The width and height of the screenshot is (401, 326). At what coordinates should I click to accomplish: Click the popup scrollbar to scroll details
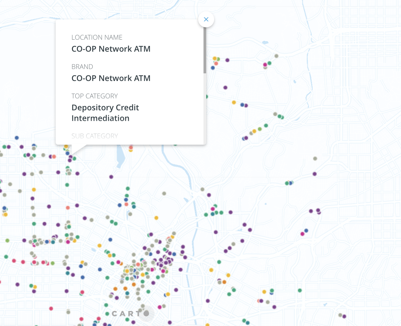pyautogui.click(x=204, y=50)
